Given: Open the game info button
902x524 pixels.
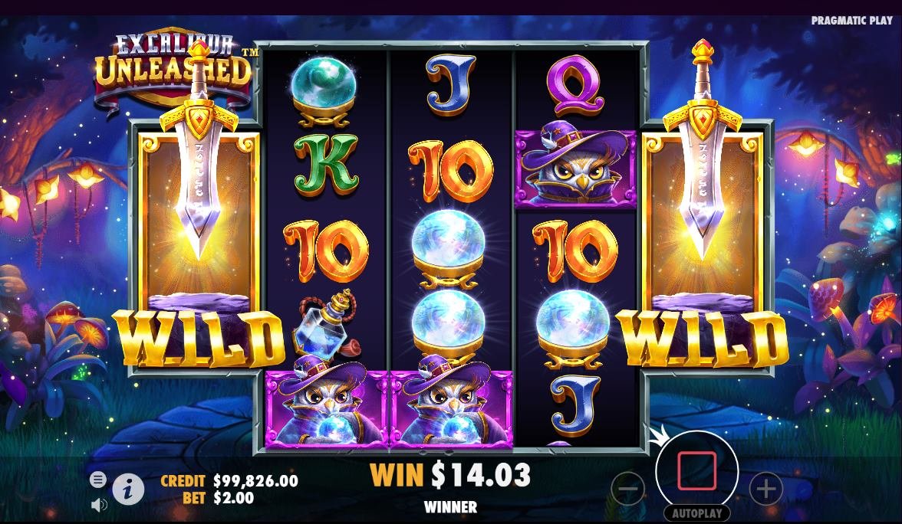Looking at the screenshot, I should [x=127, y=489].
